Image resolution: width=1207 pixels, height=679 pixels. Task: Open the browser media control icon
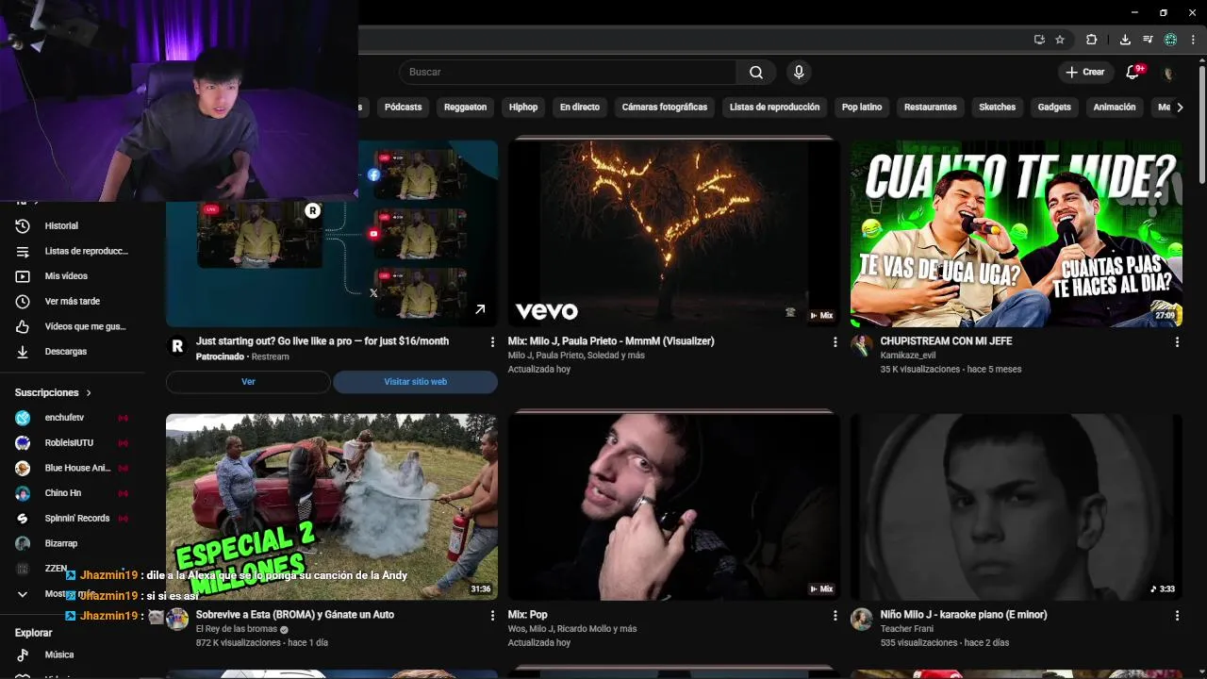pos(1148,40)
